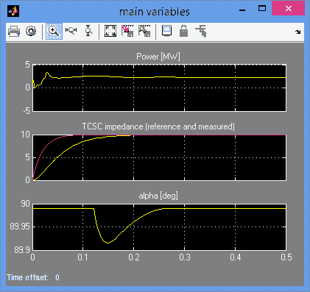Click x-axis tick label 0.2
The width and height of the screenshot is (310, 292).
134,257
